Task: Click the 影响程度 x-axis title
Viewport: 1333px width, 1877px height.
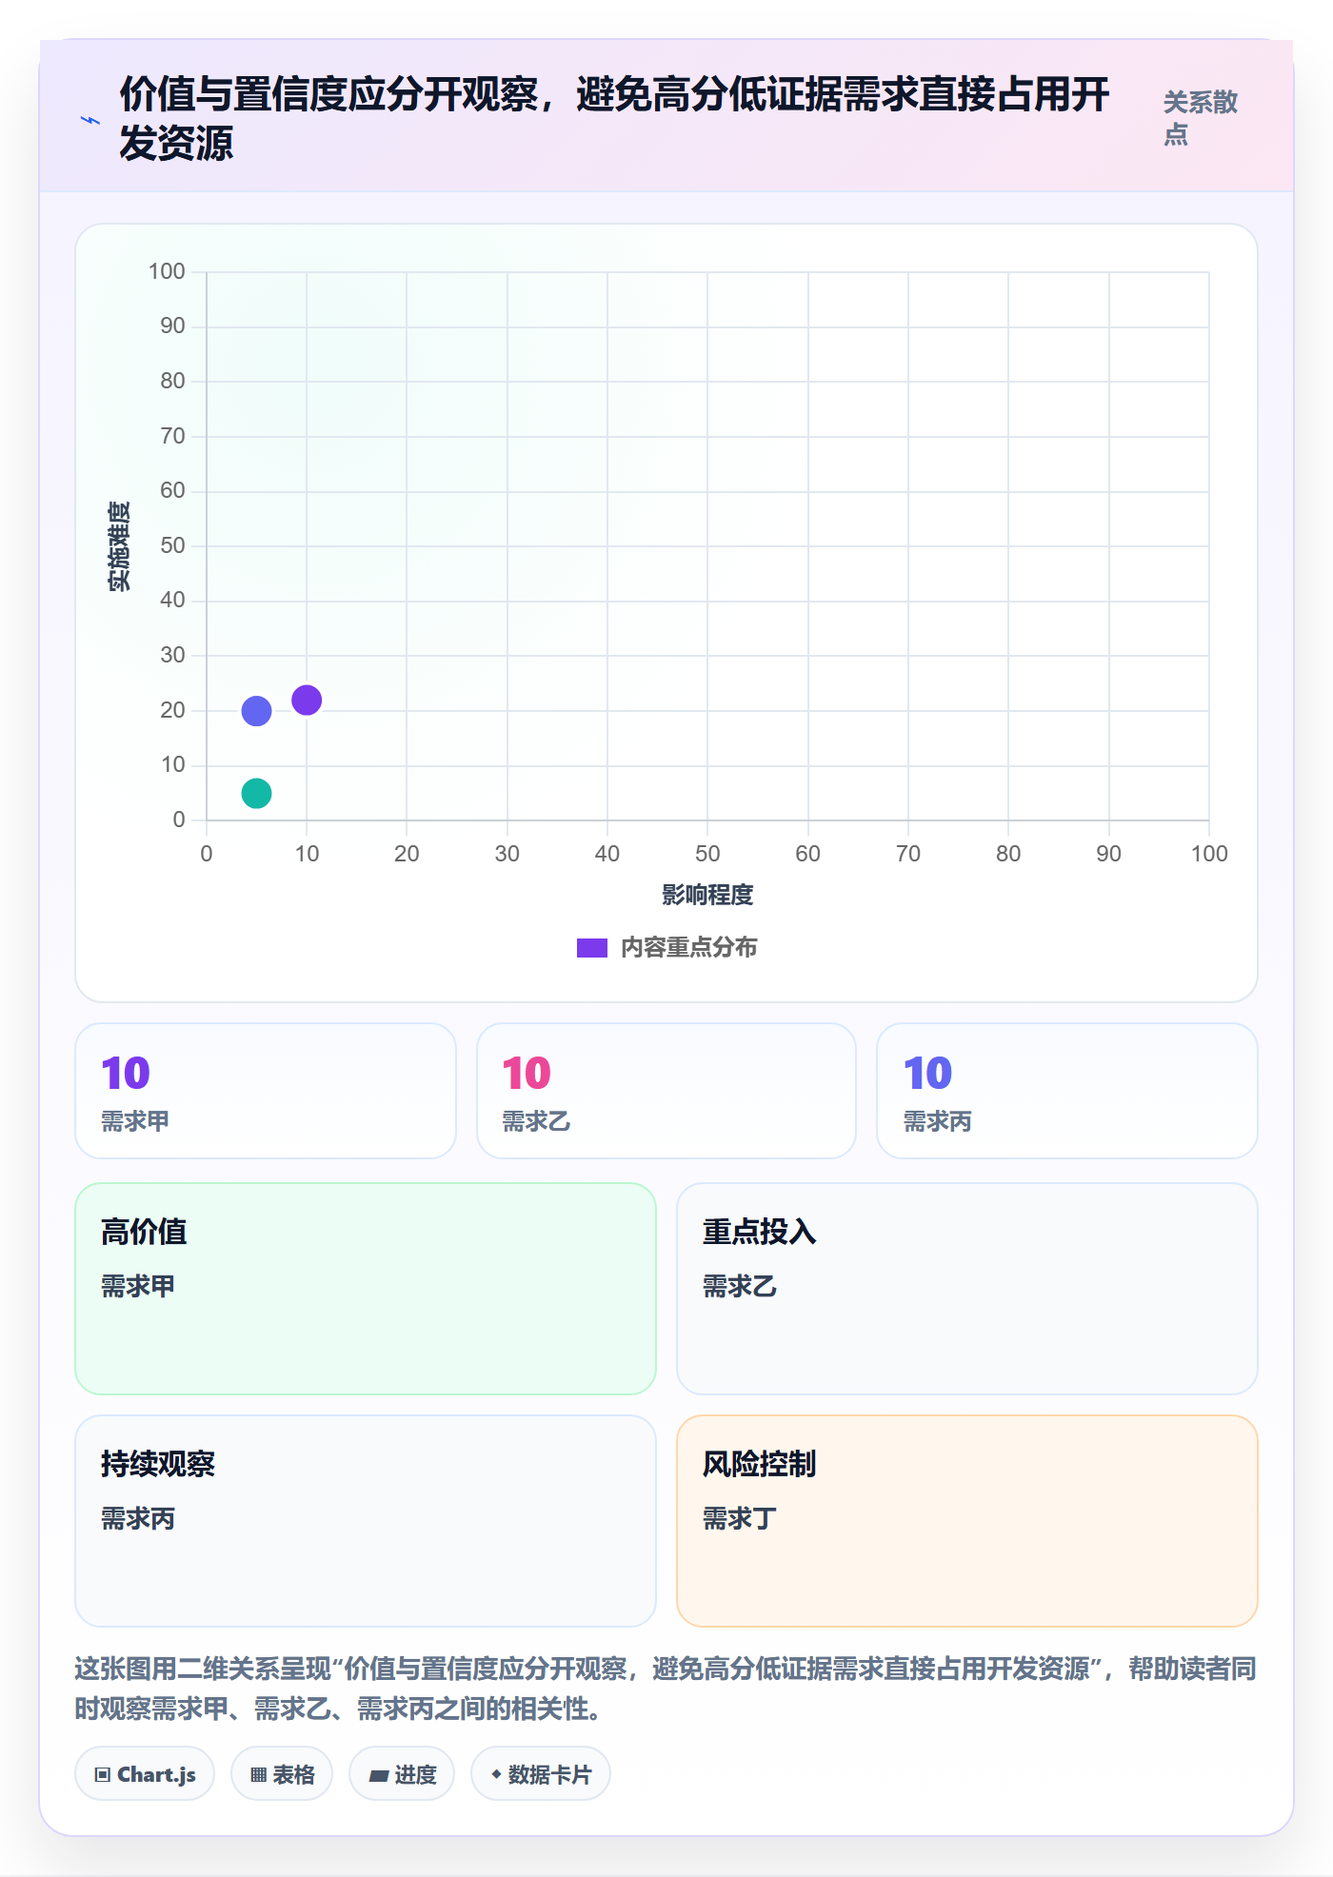Action: click(707, 895)
